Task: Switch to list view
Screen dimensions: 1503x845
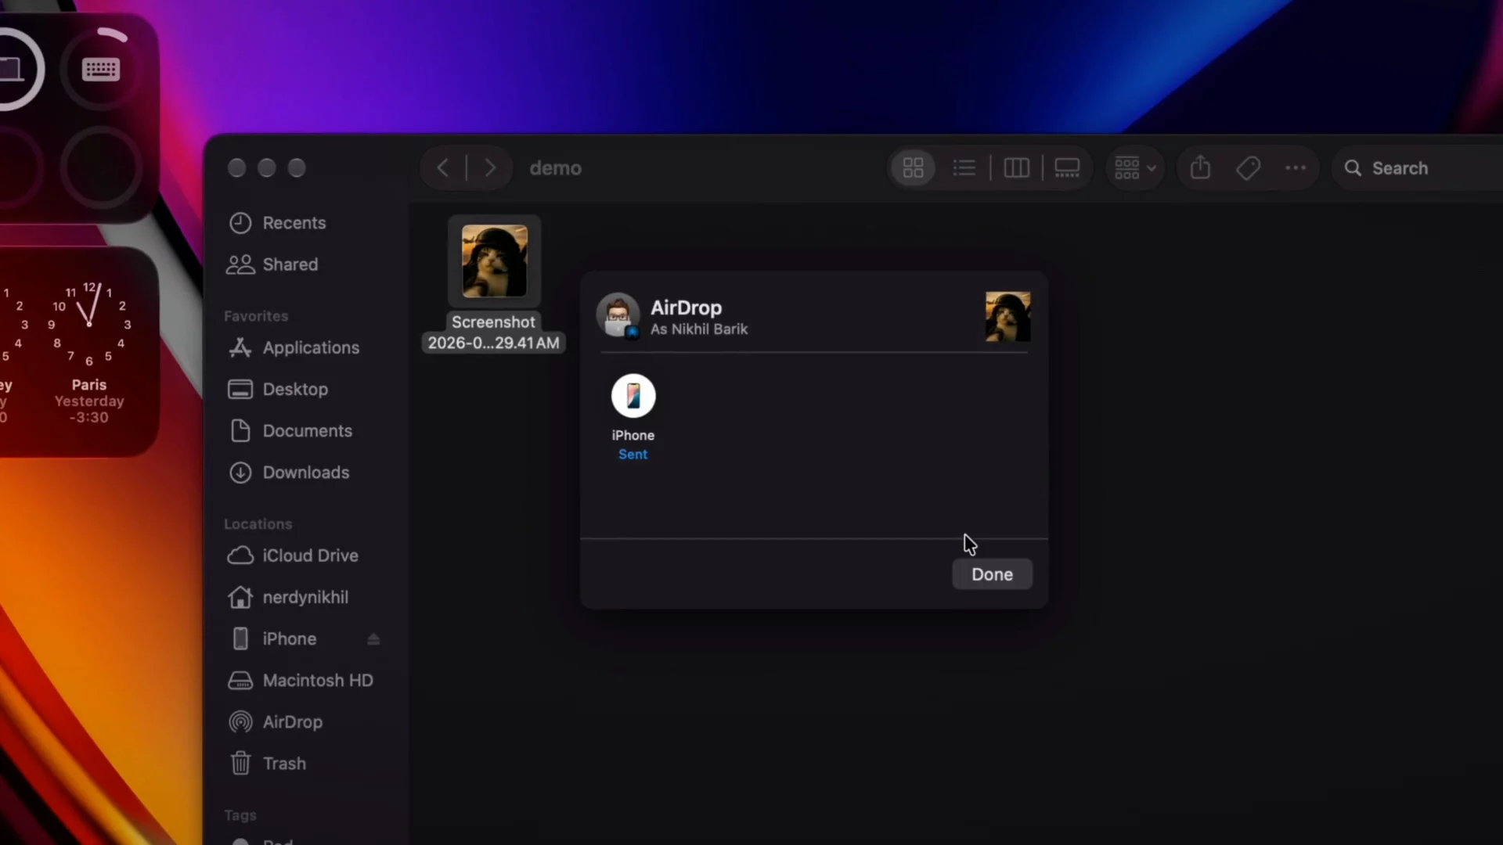Action: tap(964, 168)
